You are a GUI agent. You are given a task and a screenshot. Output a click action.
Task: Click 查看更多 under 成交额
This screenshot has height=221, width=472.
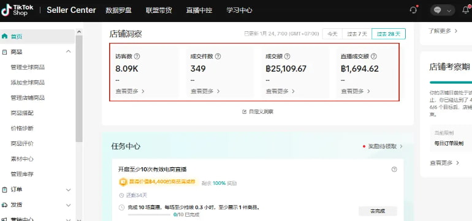[x=280, y=91]
